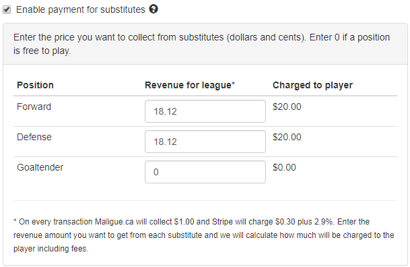Focus the Defense revenue input field
This screenshot has height=267, width=410.
click(205, 142)
